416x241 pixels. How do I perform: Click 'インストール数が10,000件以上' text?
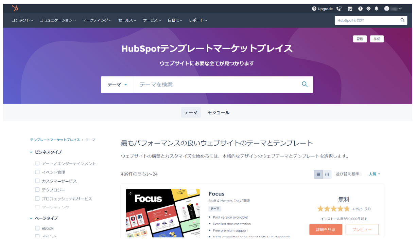(344, 219)
